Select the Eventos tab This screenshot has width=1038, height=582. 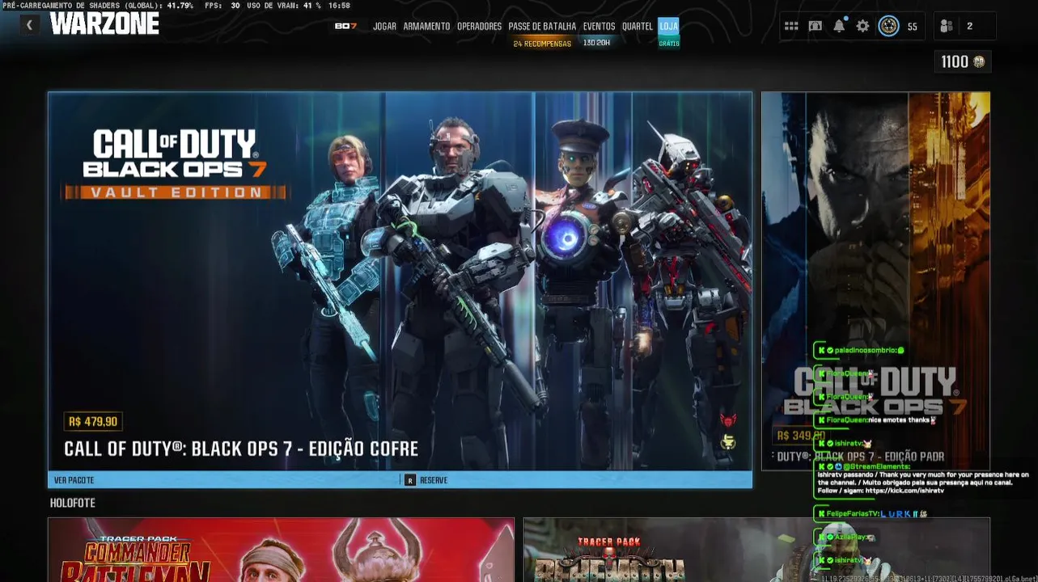coord(599,26)
